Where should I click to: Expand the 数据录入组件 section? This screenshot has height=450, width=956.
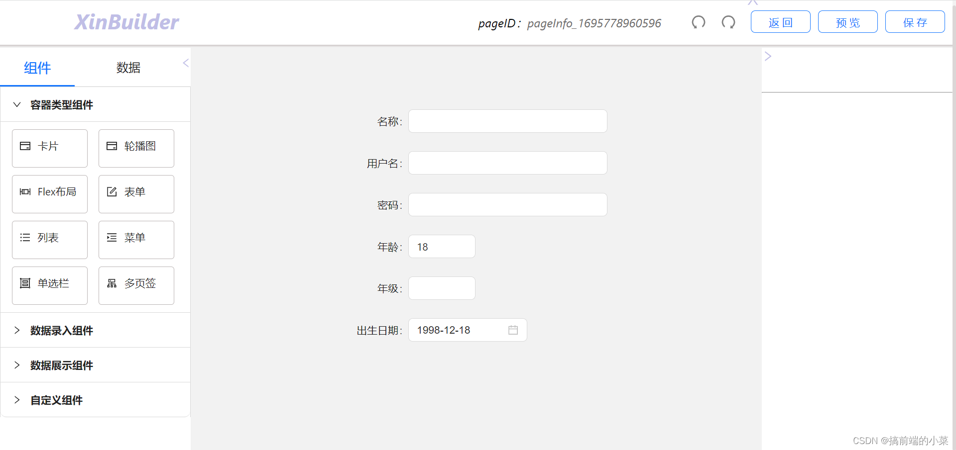(x=95, y=330)
